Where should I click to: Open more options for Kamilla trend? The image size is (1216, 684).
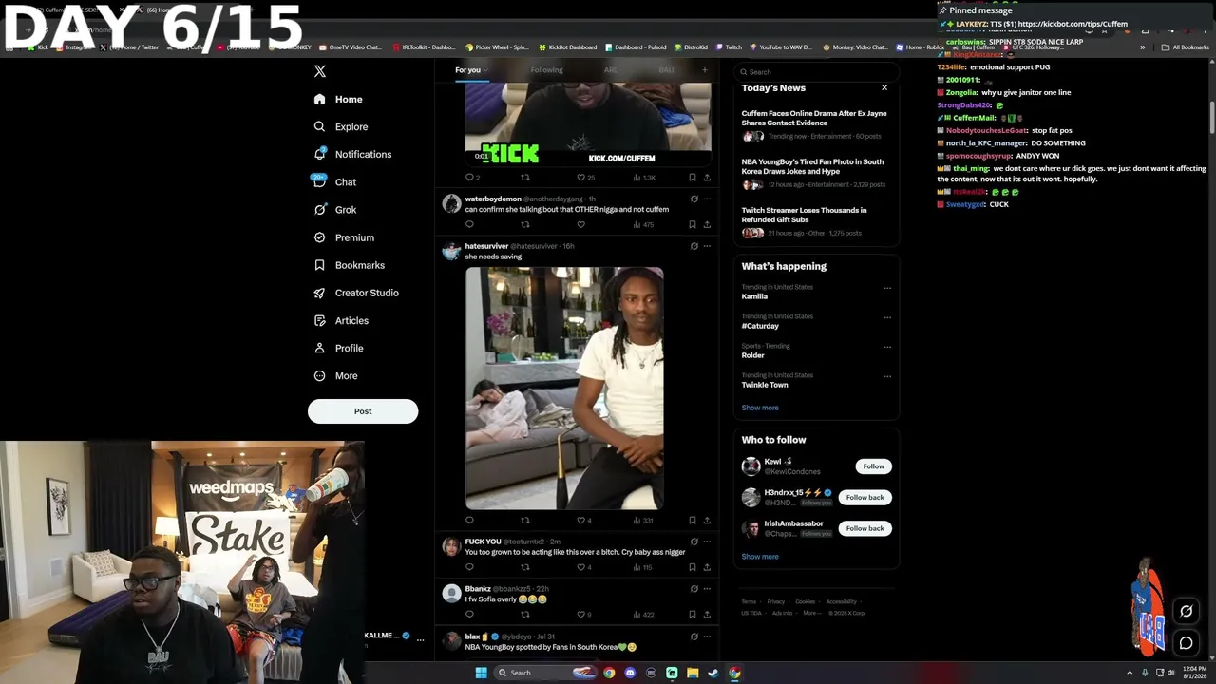pos(887,288)
